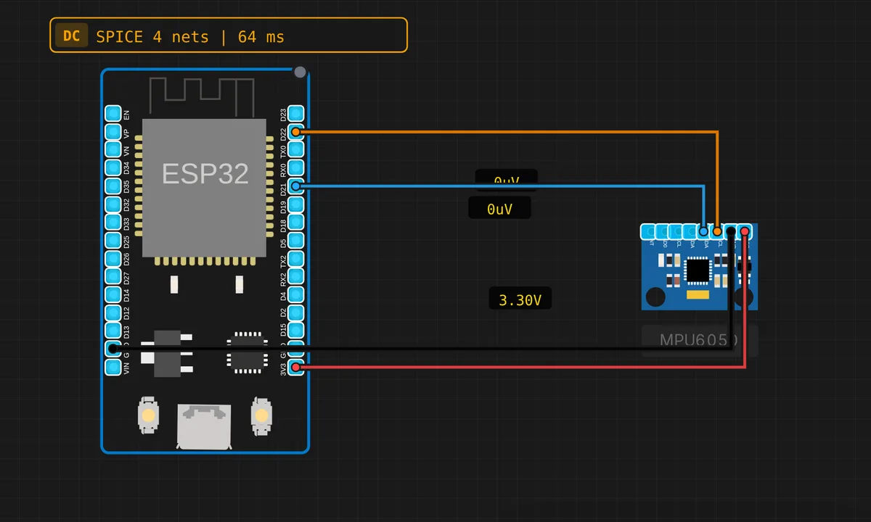Select the XCL pin on the MPU6050

point(676,231)
